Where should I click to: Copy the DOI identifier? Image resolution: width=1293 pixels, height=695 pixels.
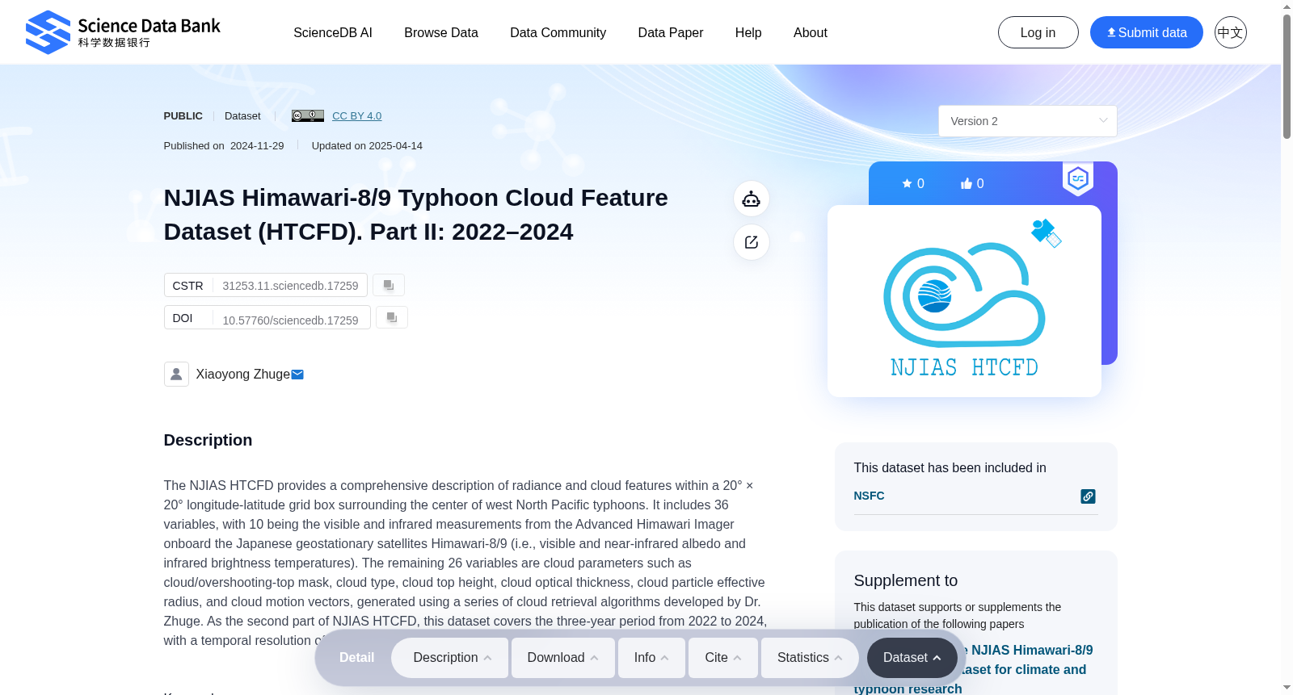tap(392, 317)
